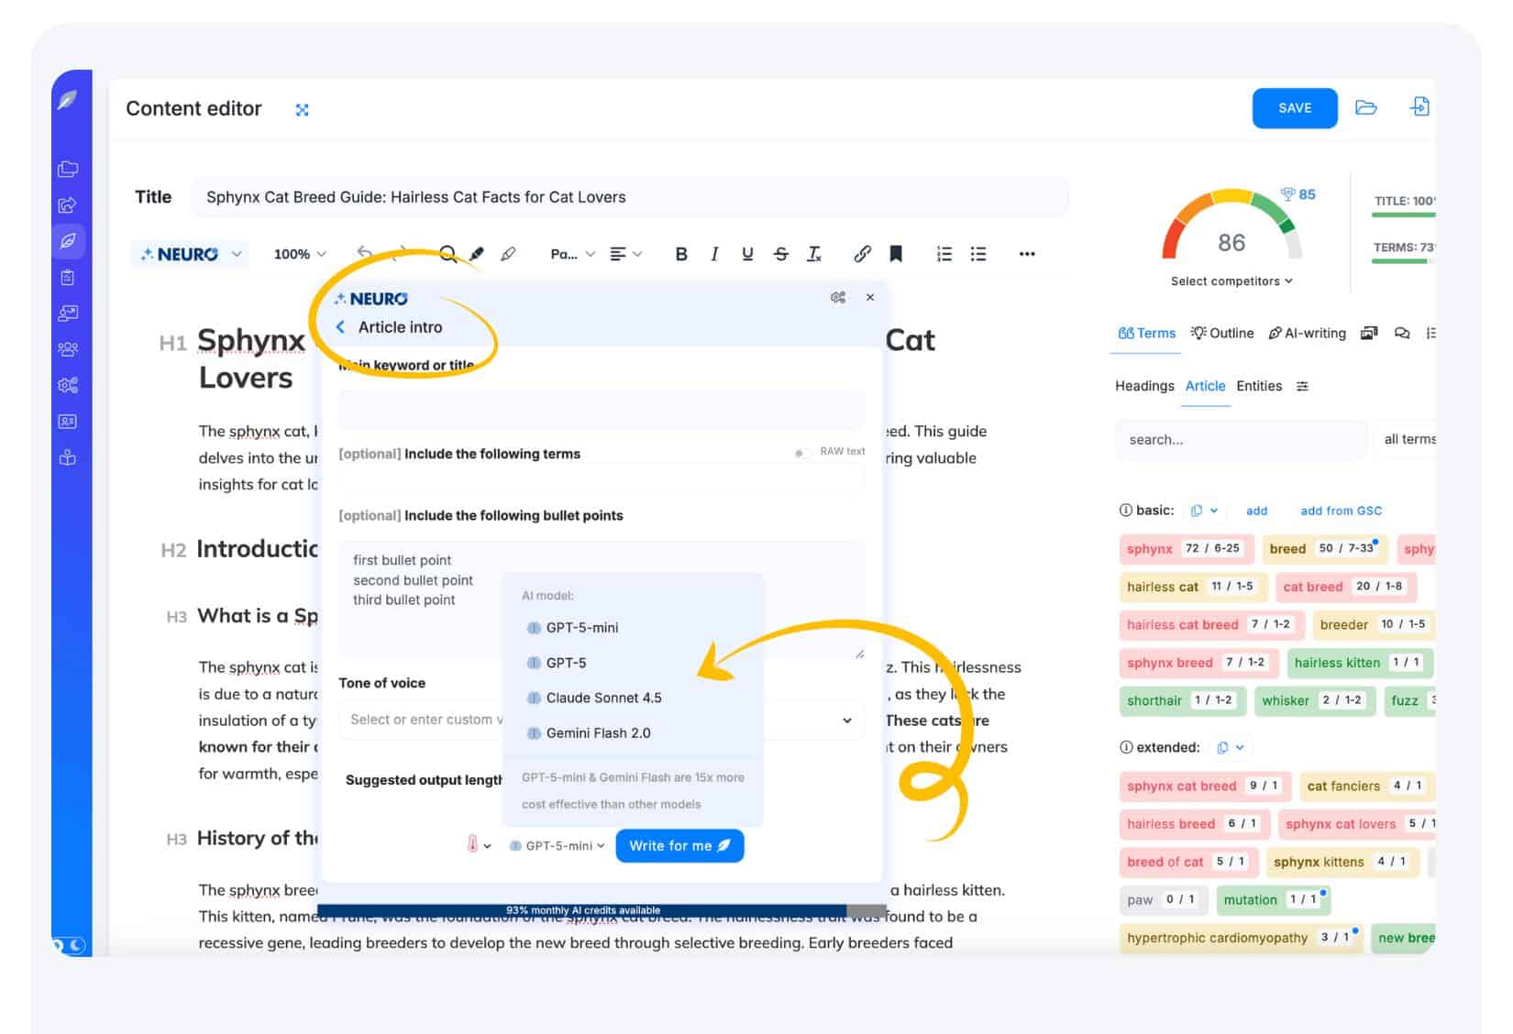Image resolution: width=1513 pixels, height=1034 pixels.
Task: Open the search tool in the editor toolbar
Action: coord(447,254)
